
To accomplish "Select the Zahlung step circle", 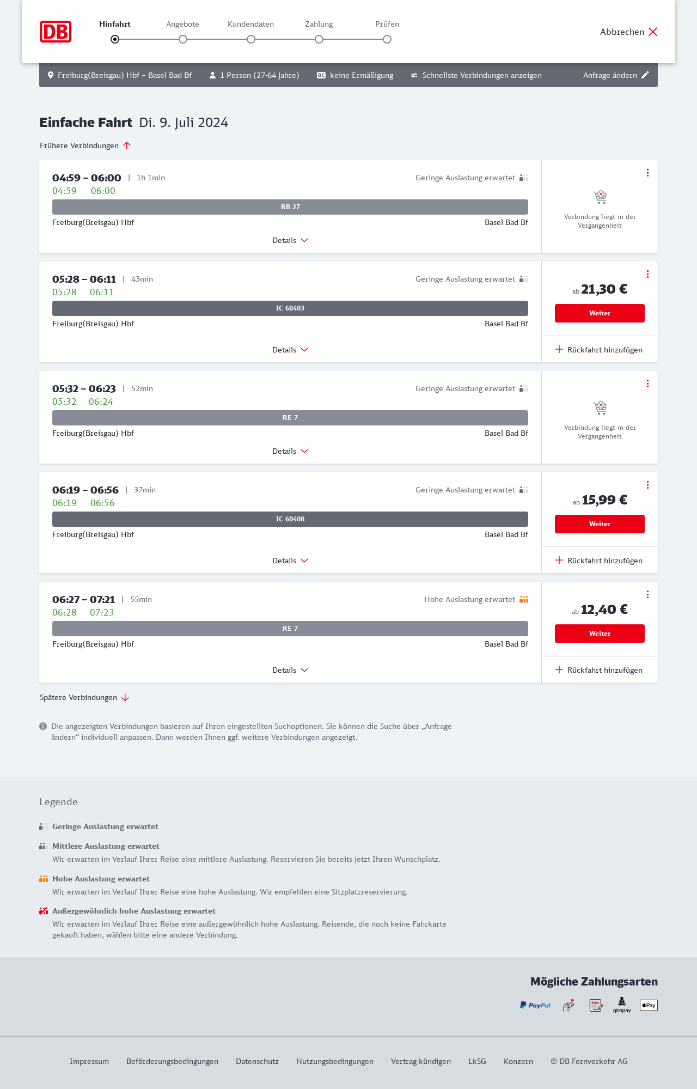I will (319, 39).
